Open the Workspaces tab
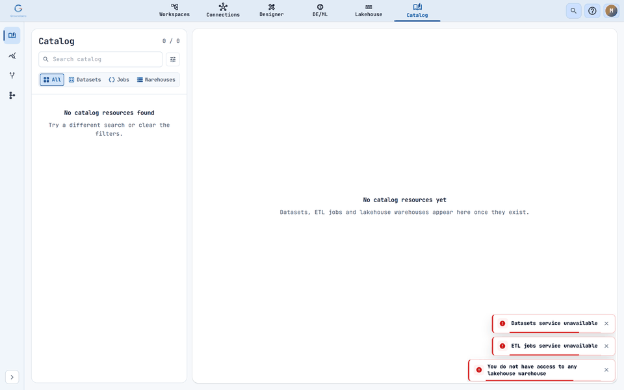This screenshot has height=390, width=624. tap(174, 11)
